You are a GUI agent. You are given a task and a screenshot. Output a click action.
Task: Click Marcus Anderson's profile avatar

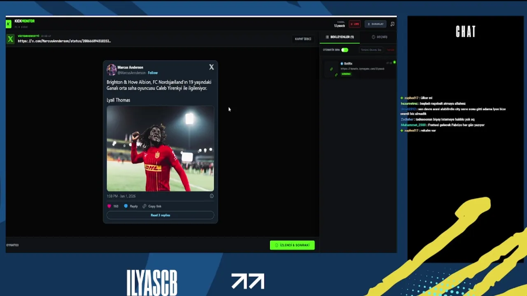pos(111,70)
